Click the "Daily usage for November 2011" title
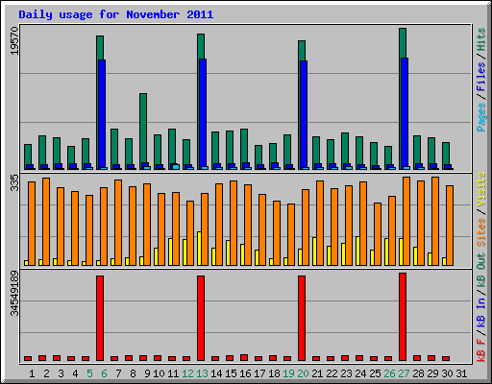Screen dimensions: 492x384 pyautogui.click(x=116, y=14)
